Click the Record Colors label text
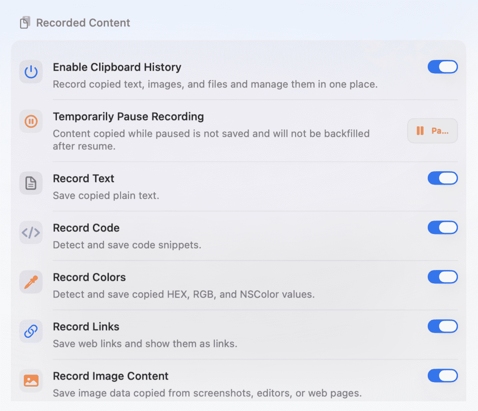 pyautogui.click(x=89, y=277)
